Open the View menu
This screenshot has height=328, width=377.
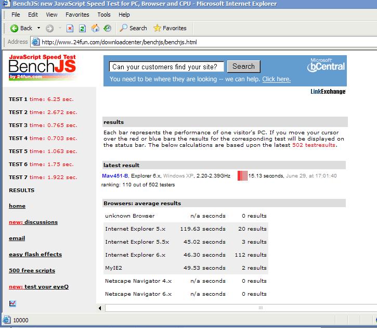pyautogui.click(x=51, y=15)
